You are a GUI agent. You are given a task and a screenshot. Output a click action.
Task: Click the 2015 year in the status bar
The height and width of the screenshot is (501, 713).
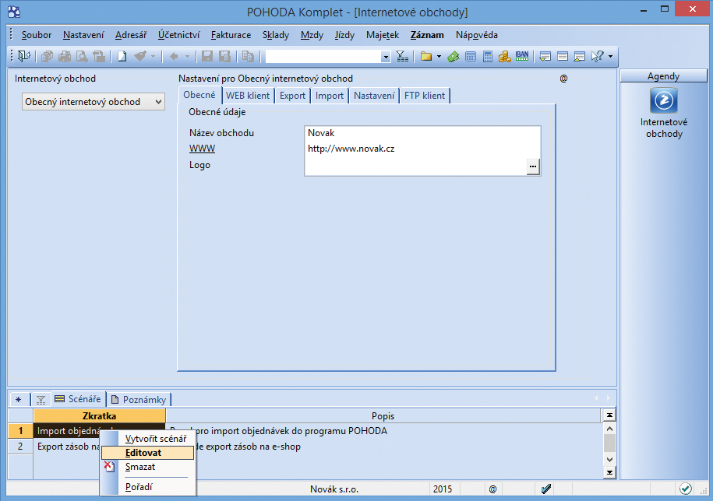(x=443, y=489)
